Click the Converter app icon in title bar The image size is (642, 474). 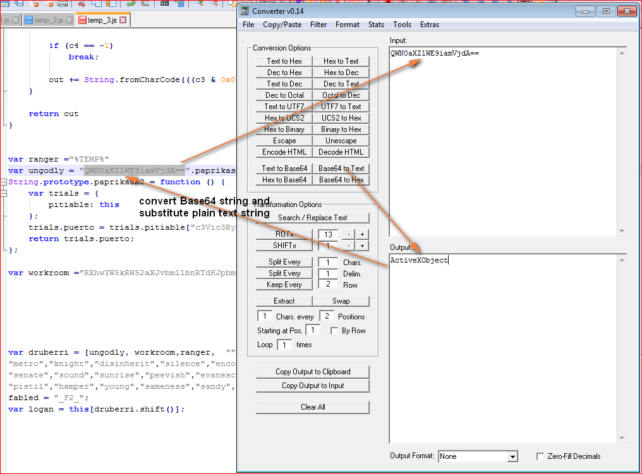[x=245, y=11]
